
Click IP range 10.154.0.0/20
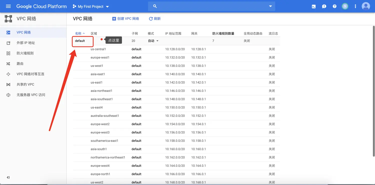[x=175, y=124]
